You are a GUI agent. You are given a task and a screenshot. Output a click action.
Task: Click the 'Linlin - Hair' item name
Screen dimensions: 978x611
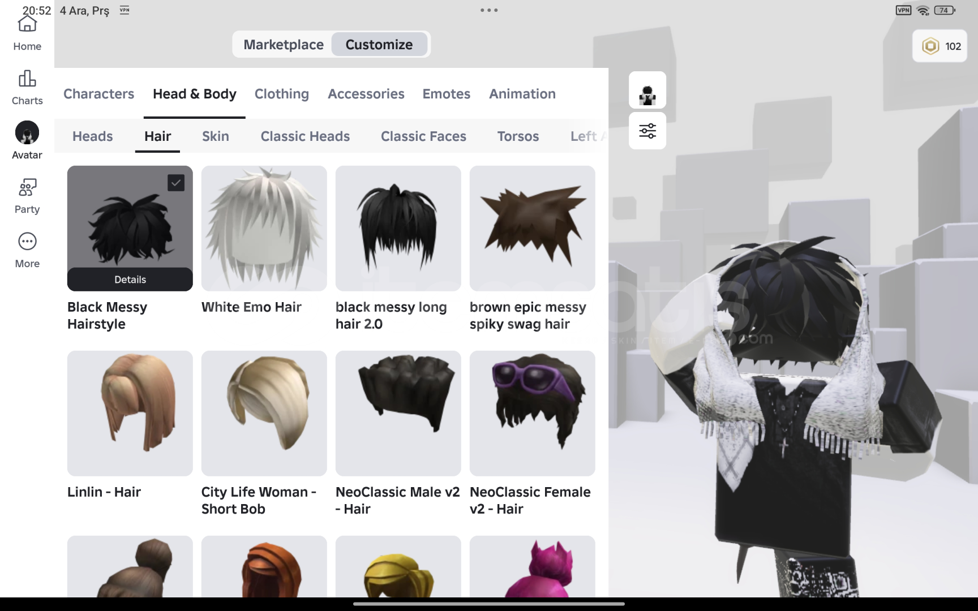tap(104, 492)
